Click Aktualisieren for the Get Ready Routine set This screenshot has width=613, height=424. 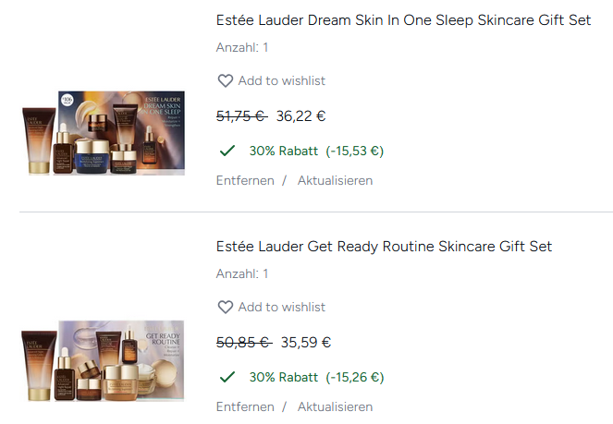coord(335,407)
